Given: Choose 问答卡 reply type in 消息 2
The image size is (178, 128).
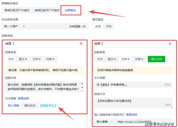Looking at the screenshot, I should pyautogui.click(x=139, y=59).
